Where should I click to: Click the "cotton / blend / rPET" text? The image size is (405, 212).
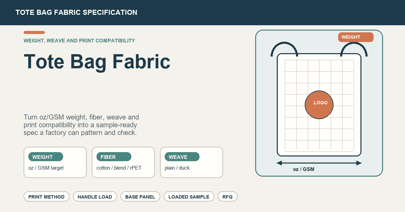(119, 168)
